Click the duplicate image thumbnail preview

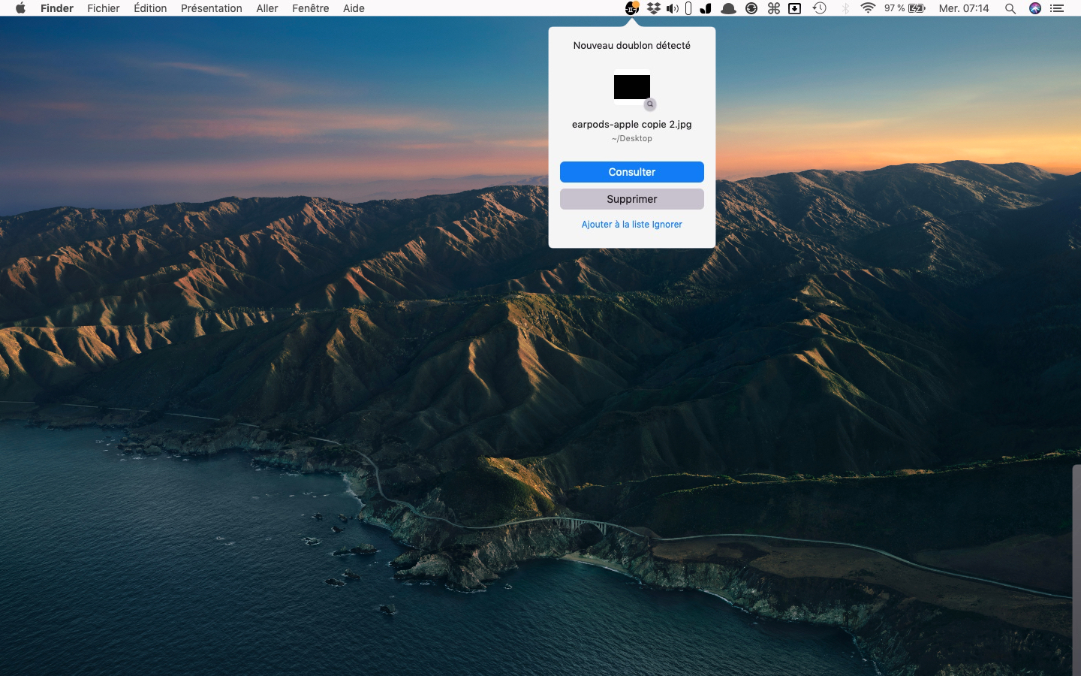click(x=632, y=87)
